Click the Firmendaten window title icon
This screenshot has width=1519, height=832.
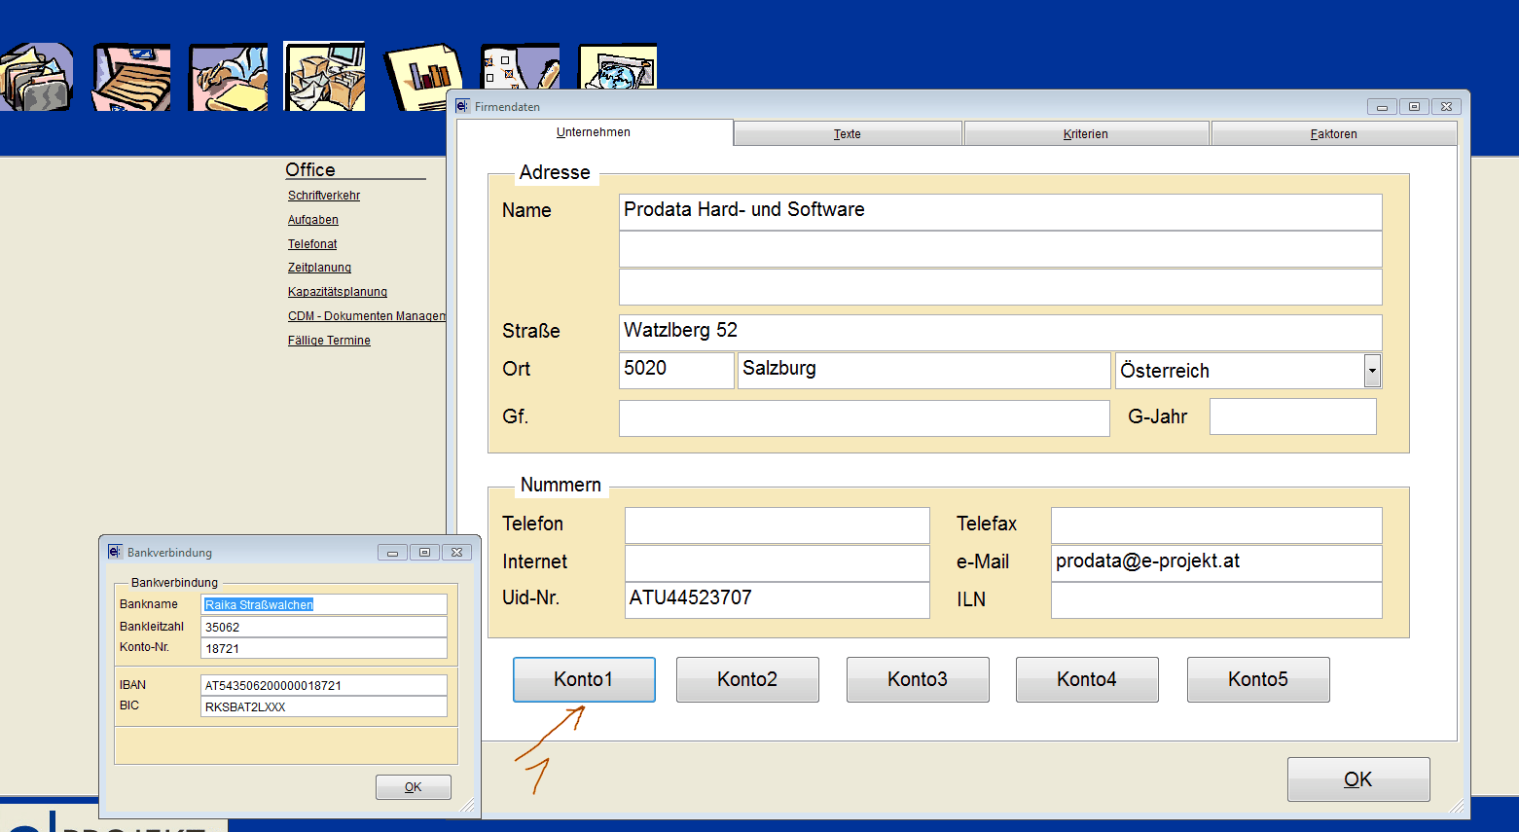pyautogui.click(x=462, y=106)
